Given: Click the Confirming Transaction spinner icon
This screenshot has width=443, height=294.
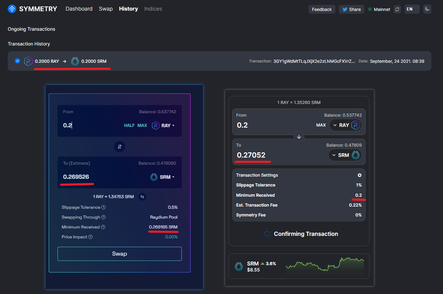Looking at the screenshot, I should (x=267, y=234).
